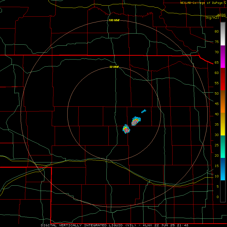This screenshot has width=227, height=227.
Task: Pick the purple-magenta segment of the color bar
Action: (223, 56)
